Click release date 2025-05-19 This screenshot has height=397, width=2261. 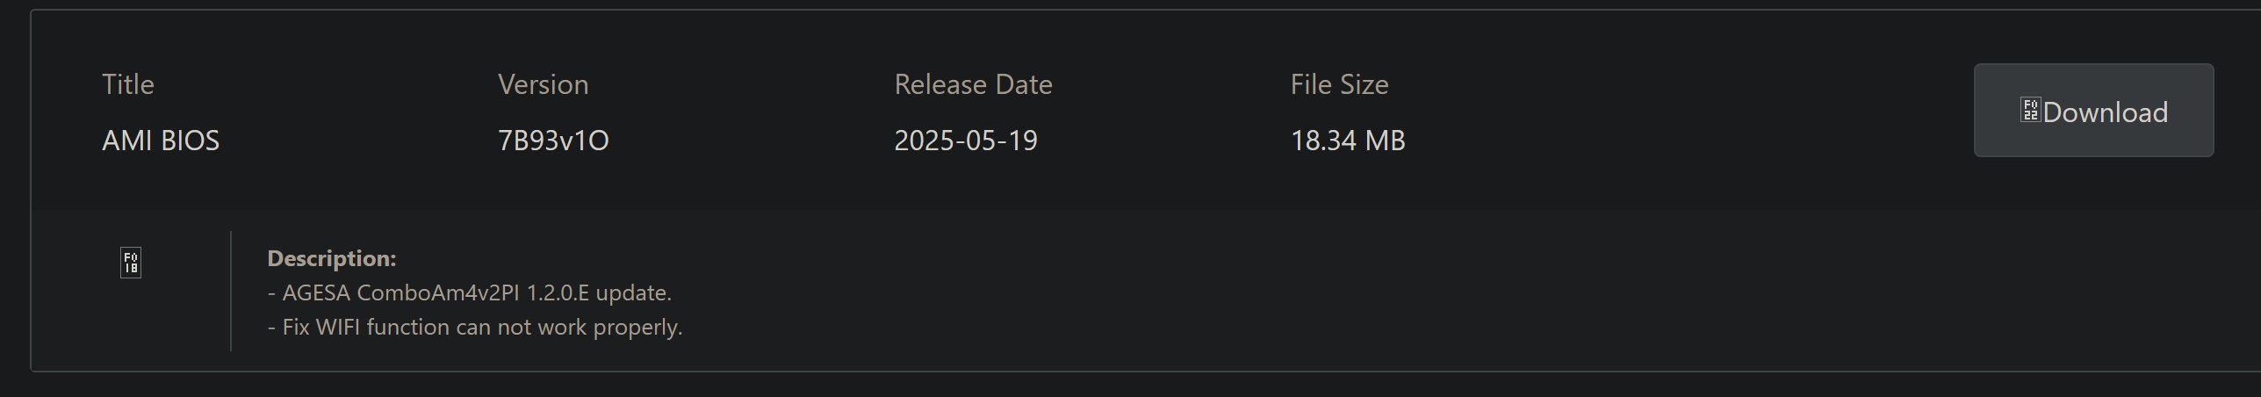tap(965, 141)
